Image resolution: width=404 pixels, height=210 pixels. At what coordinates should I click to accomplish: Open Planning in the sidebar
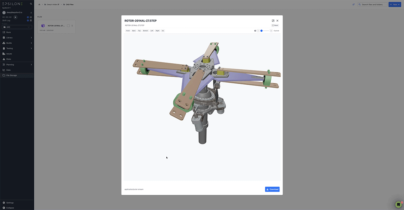tap(17, 65)
